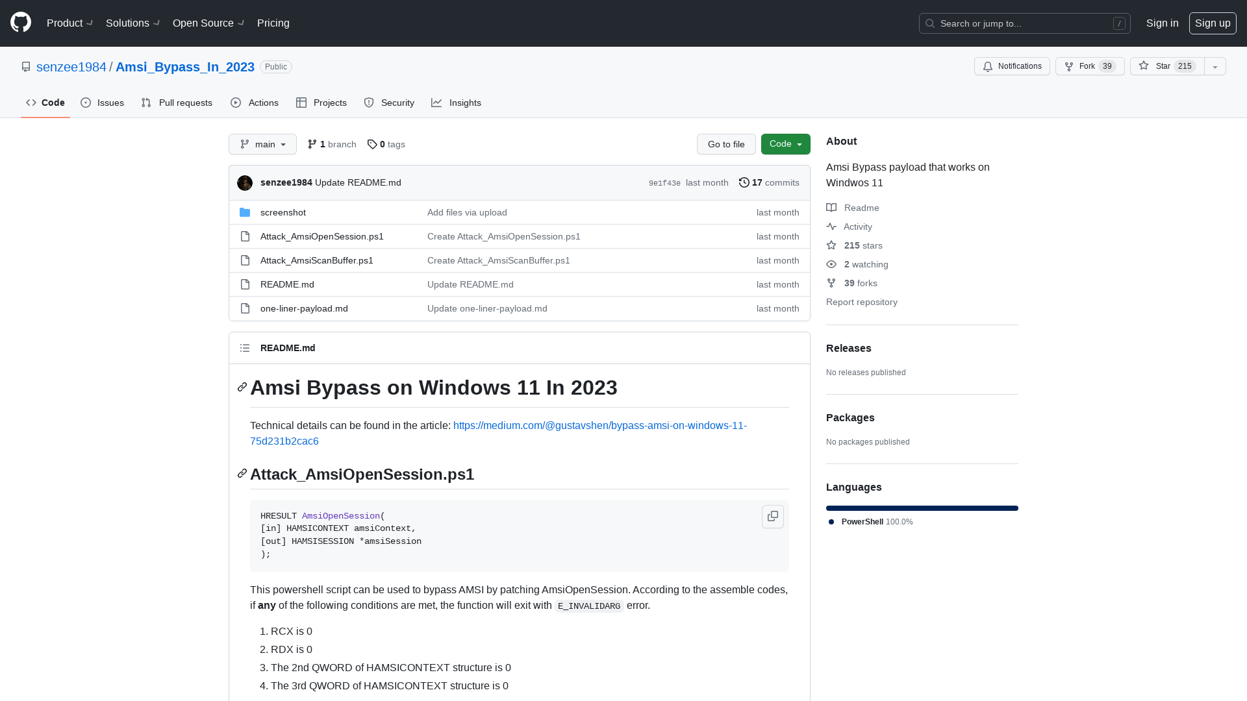The image size is (1247, 701).
Task: Click the PowerShell language bar
Action: coord(922,508)
